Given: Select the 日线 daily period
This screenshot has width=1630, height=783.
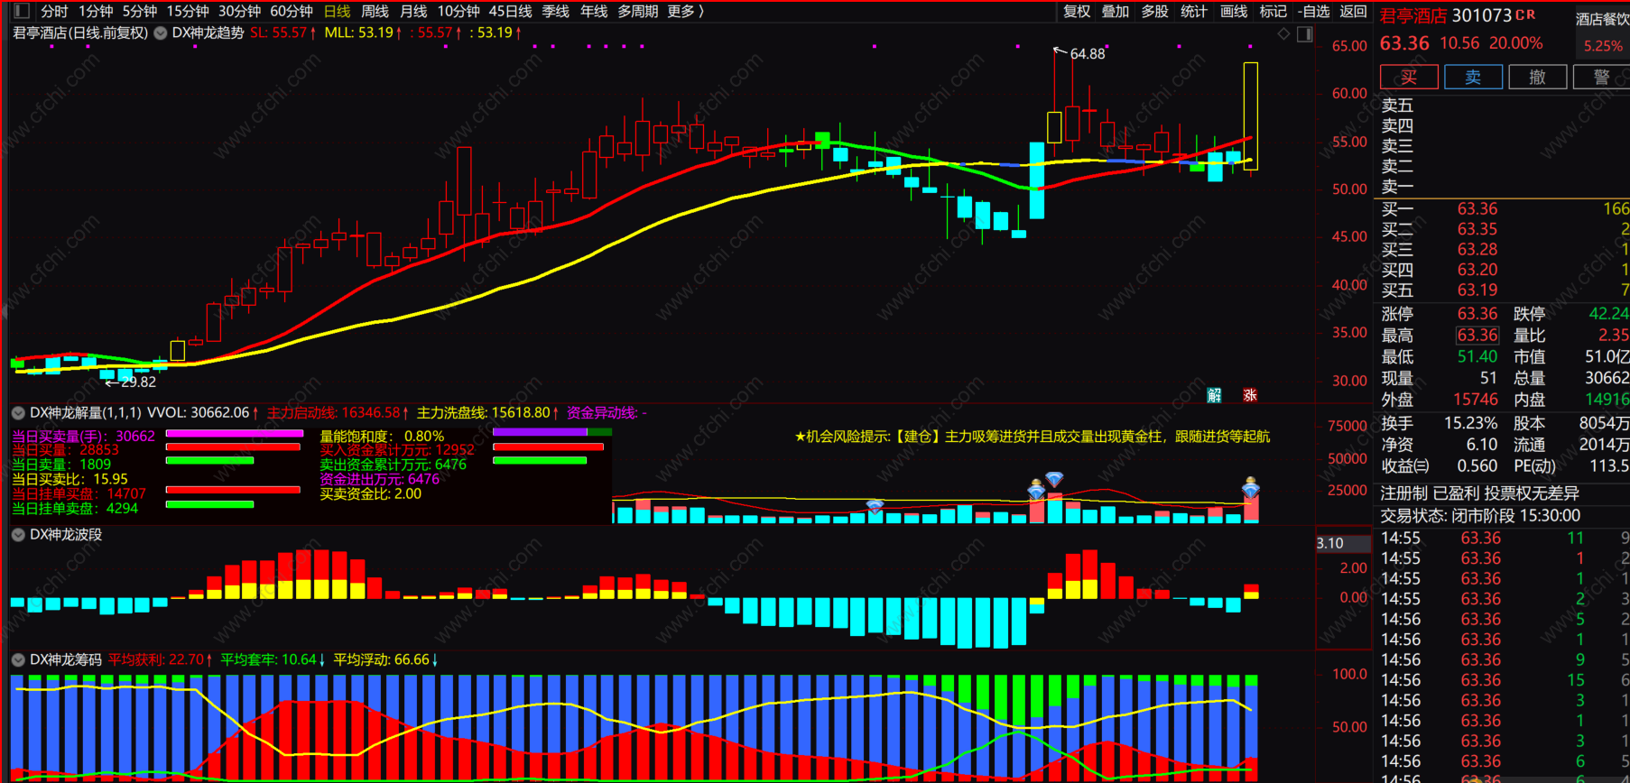Looking at the screenshot, I should pyautogui.click(x=337, y=11).
